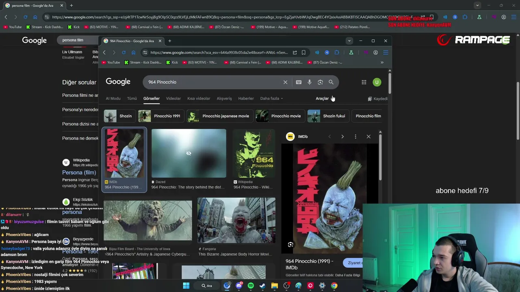This screenshot has width=520, height=292.
Task: Expand the Daha fazla dropdown
Action: point(271,99)
